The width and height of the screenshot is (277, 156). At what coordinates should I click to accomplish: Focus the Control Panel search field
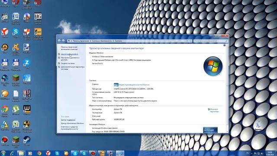point(210,41)
